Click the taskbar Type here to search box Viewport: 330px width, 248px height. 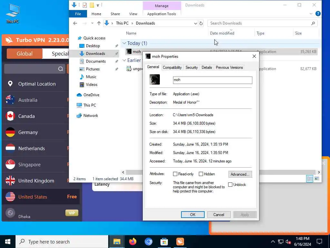click(62, 242)
